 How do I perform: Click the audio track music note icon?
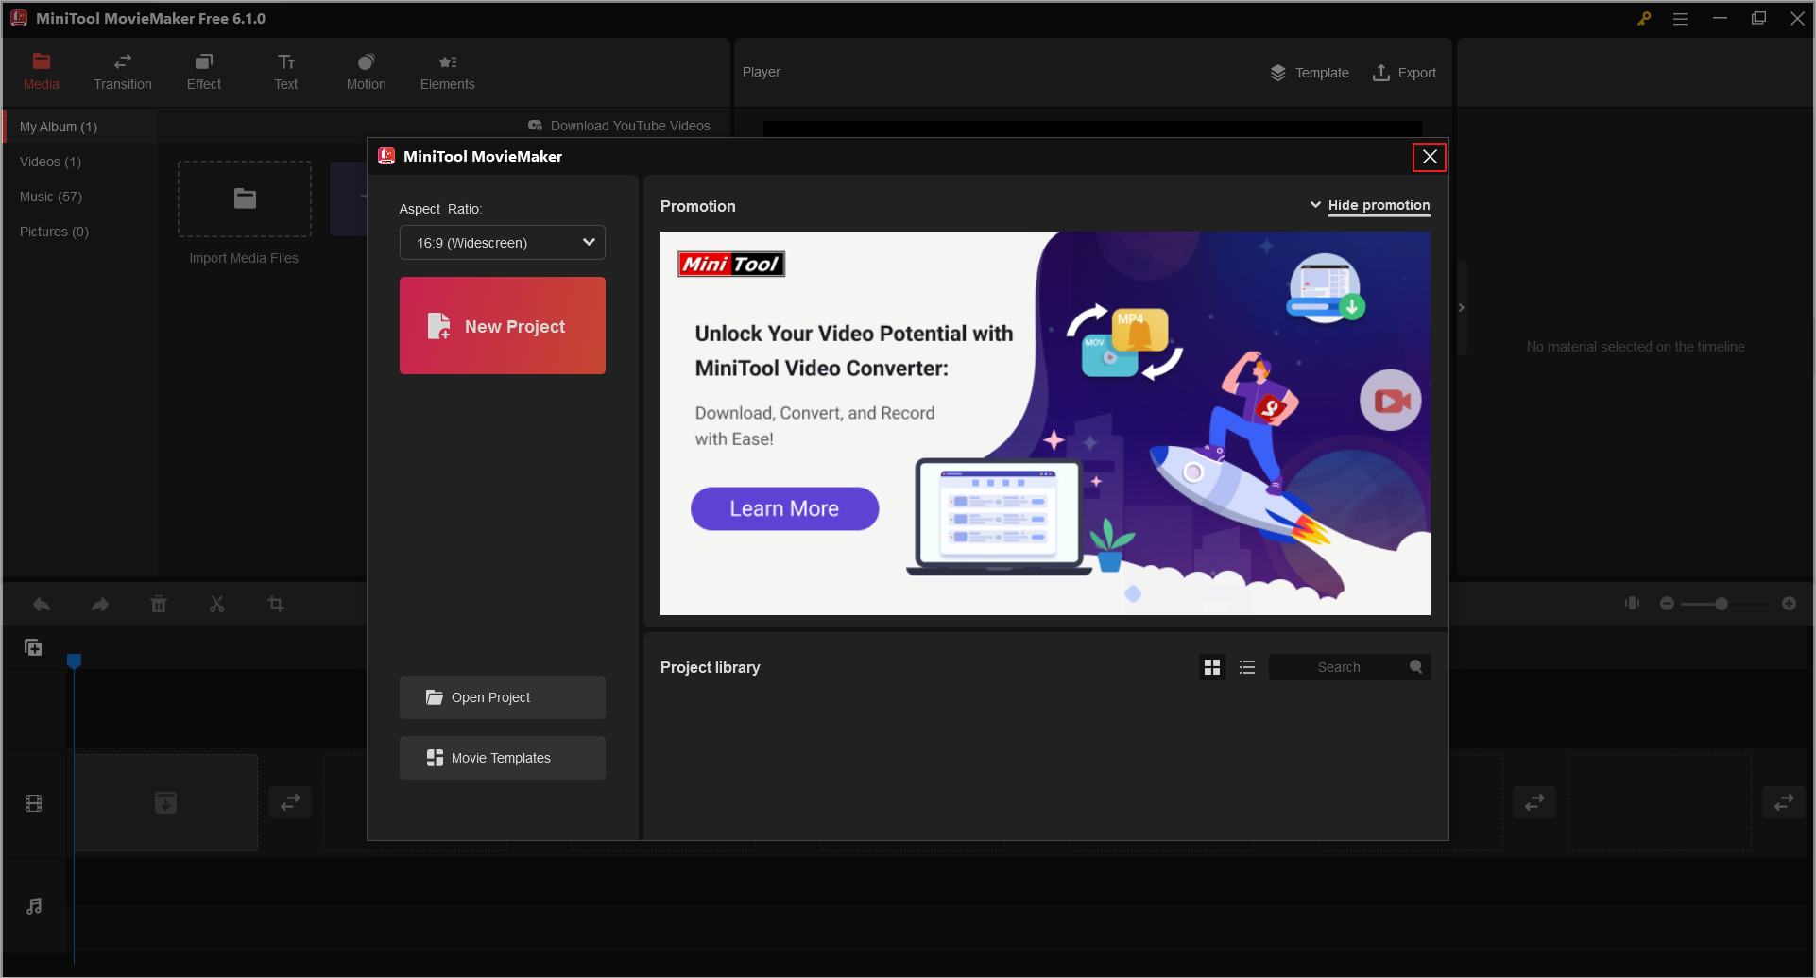[x=34, y=906]
